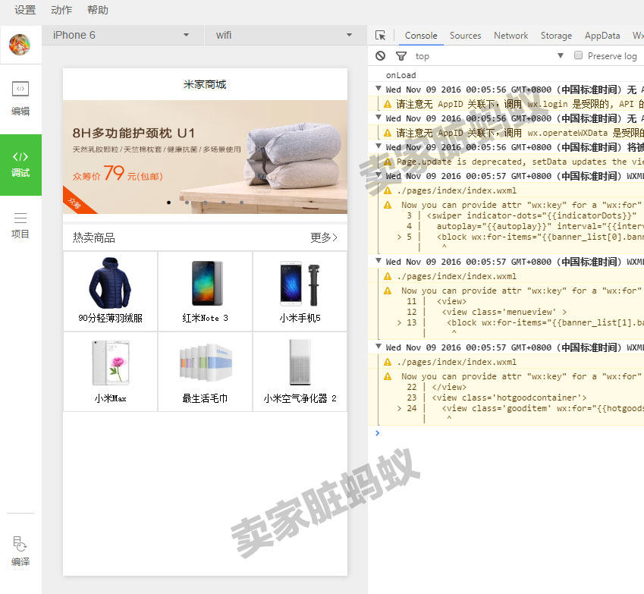
Task: Click line 12 menueview view code
Action: pyautogui.click(x=504, y=312)
